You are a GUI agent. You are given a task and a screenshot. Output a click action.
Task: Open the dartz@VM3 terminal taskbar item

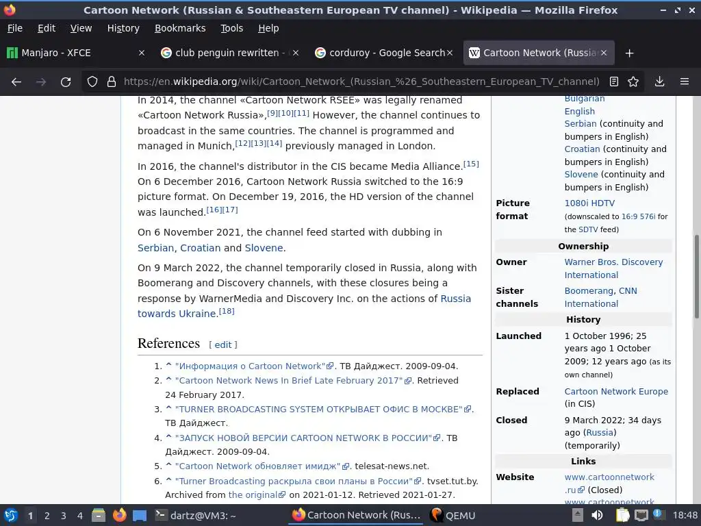click(195, 515)
